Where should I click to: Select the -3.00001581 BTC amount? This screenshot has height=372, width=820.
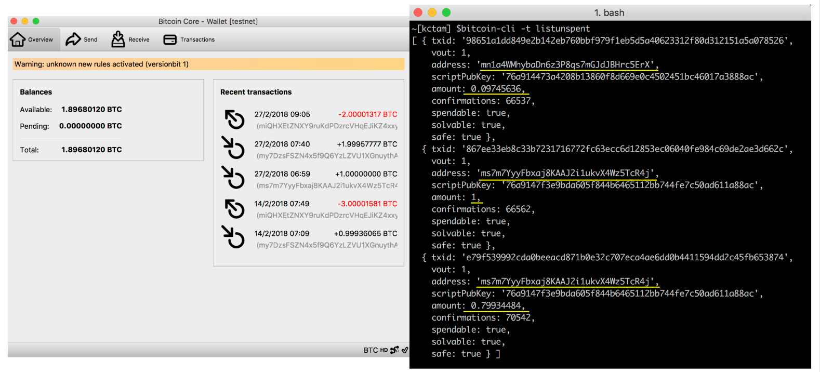[367, 204]
